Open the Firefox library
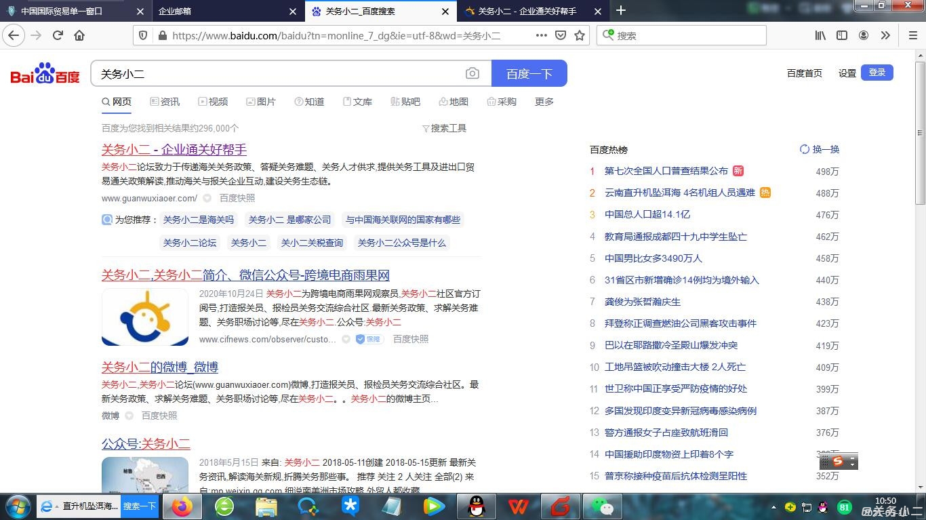The image size is (926, 520). (820, 35)
